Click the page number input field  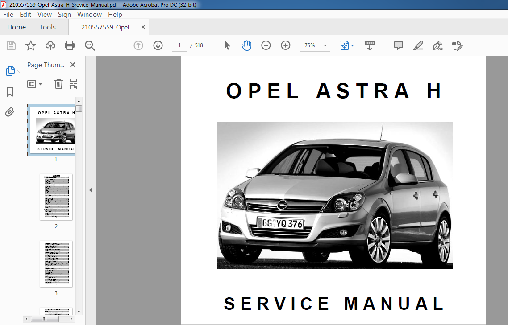point(179,45)
